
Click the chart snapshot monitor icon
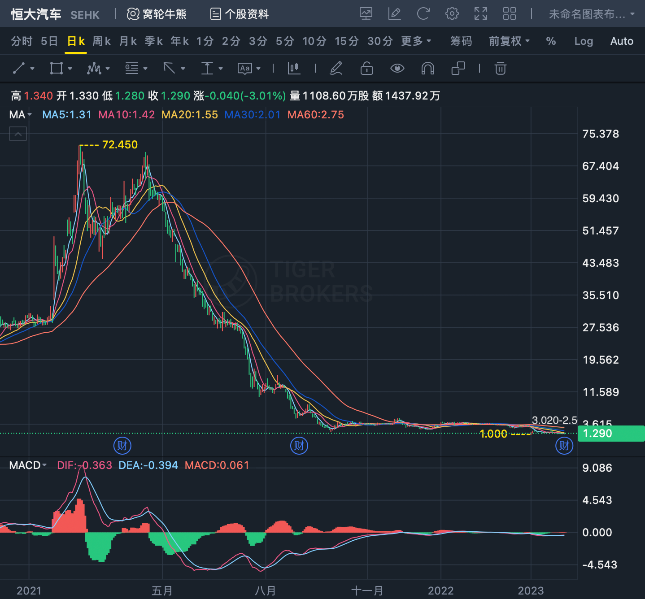click(366, 14)
